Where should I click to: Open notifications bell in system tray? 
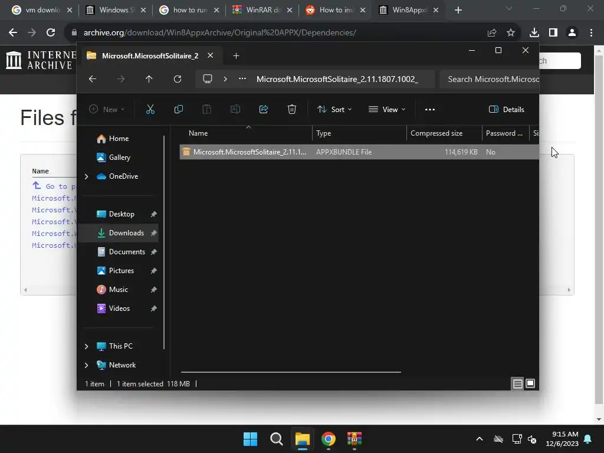tap(588, 439)
